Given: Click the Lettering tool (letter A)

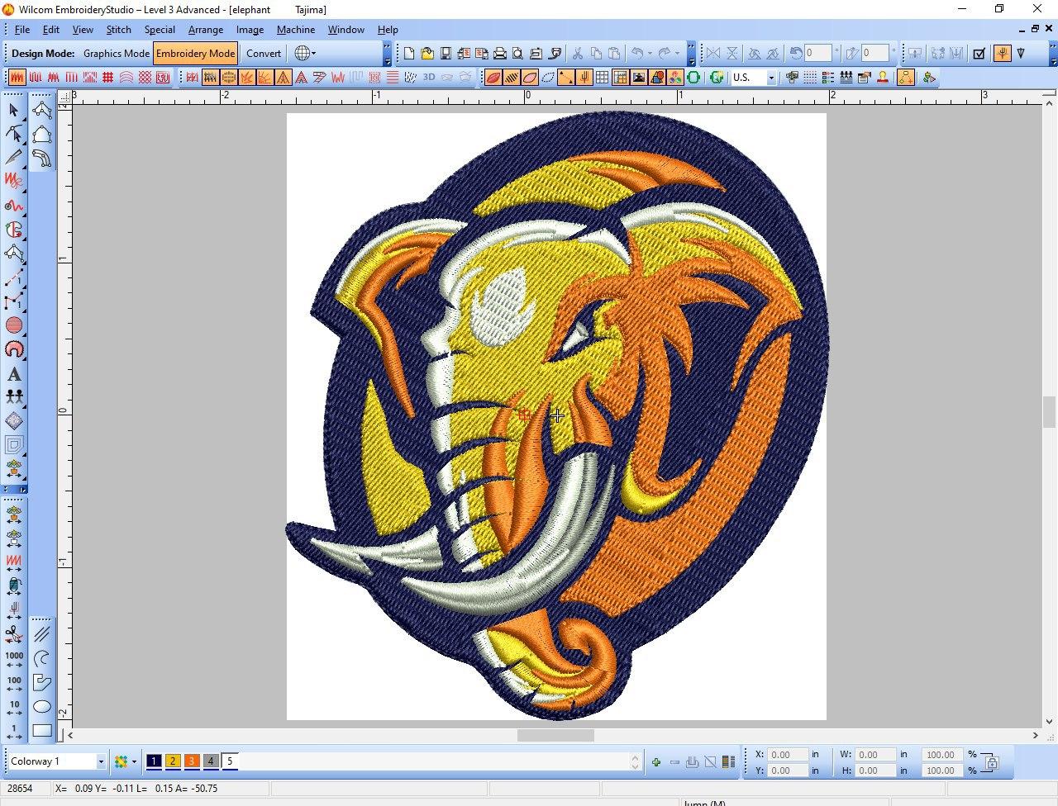Looking at the screenshot, I should click(14, 374).
